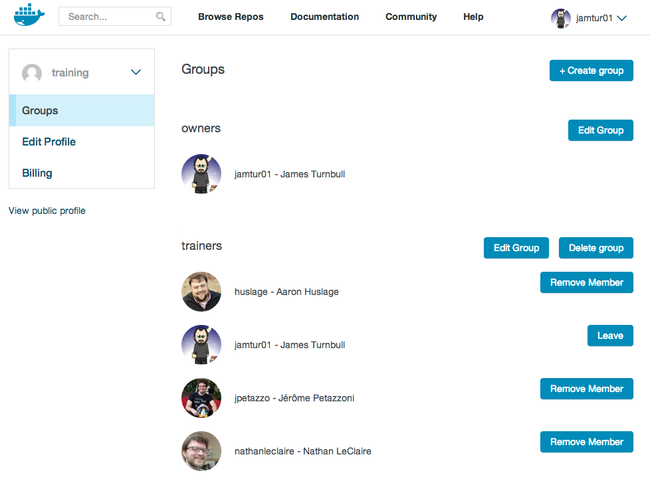Click Delete group for trainers
The width and height of the screenshot is (650, 489).
click(x=596, y=248)
